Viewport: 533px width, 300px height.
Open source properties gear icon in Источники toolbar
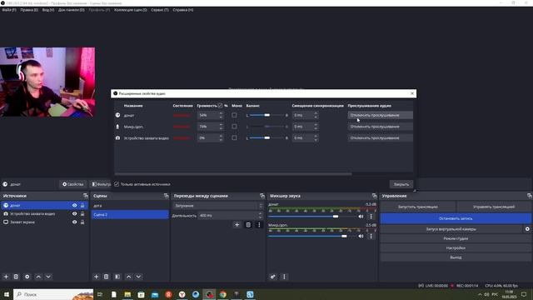tap(27, 277)
